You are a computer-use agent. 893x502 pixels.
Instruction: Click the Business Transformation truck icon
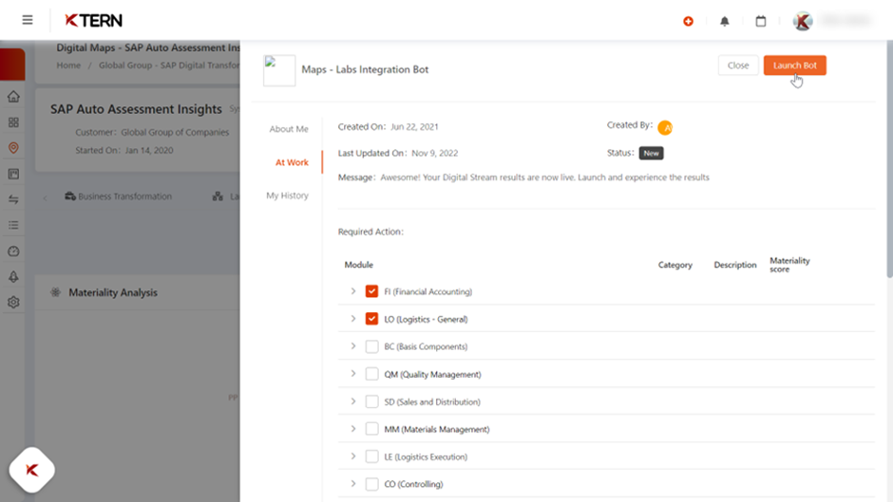[x=70, y=196]
